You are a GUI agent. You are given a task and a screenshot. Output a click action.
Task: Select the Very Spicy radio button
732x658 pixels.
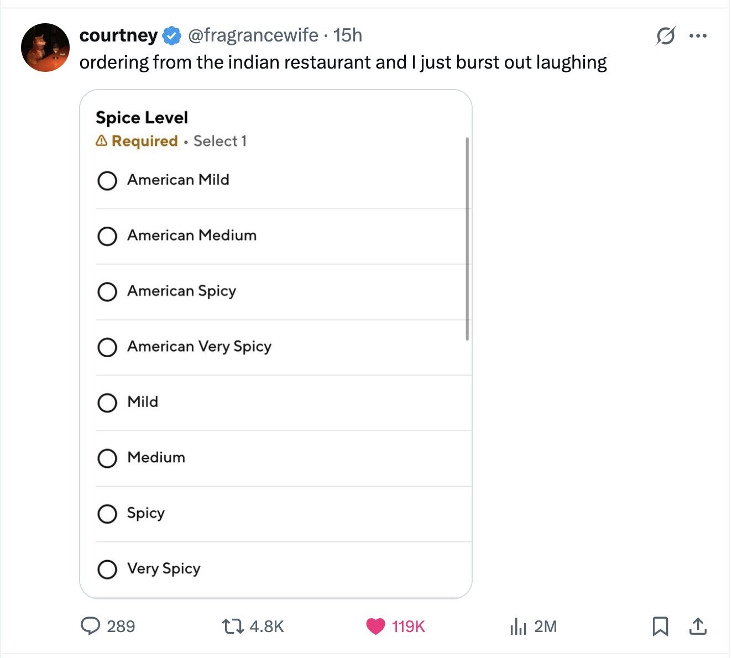coord(107,569)
